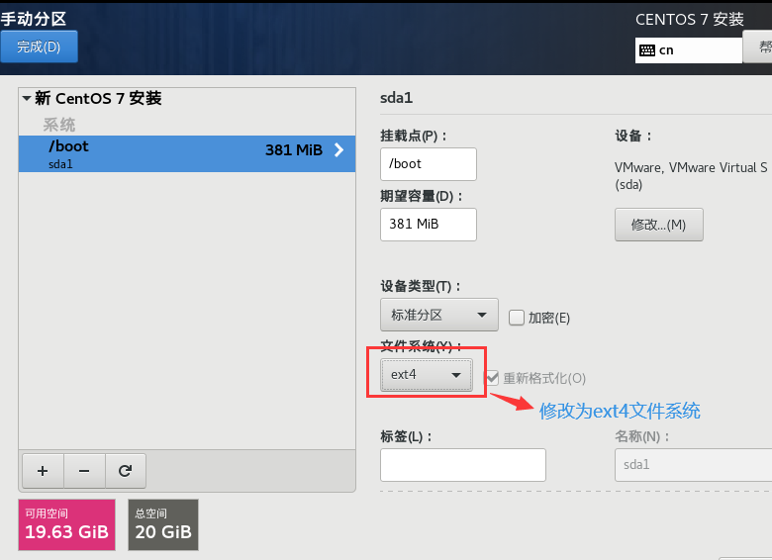Click the pink 可用空间 available space box
Image resolution: width=772 pixels, height=560 pixels.
(x=65, y=524)
